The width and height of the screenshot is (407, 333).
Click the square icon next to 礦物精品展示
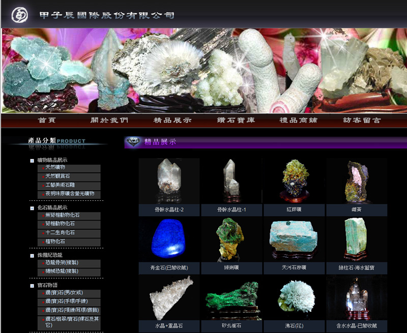click(32, 161)
